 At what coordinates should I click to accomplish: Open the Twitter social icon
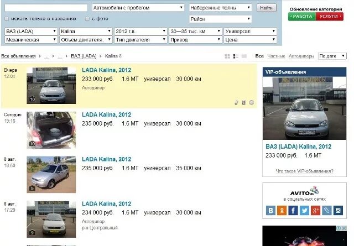point(304,211)
